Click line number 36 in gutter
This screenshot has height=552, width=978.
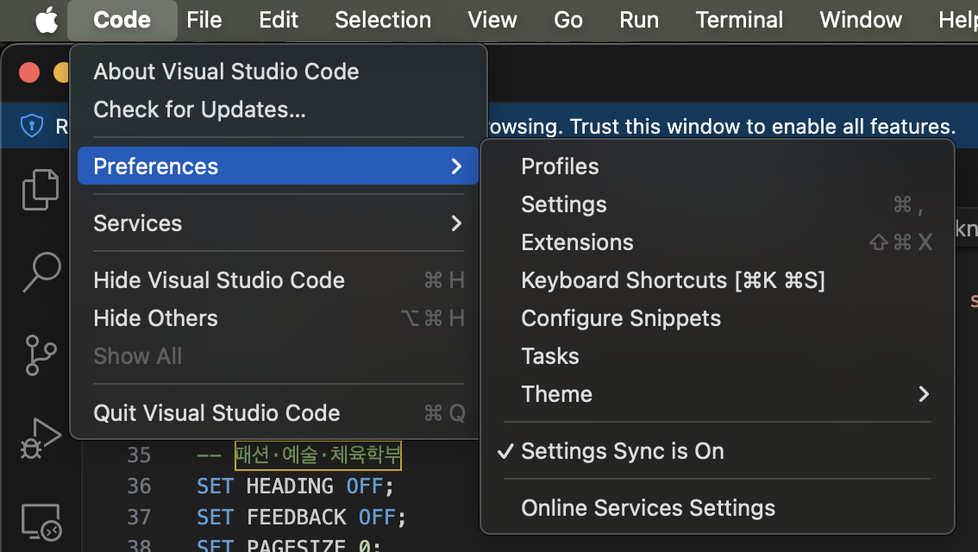[x=139, y=486]
